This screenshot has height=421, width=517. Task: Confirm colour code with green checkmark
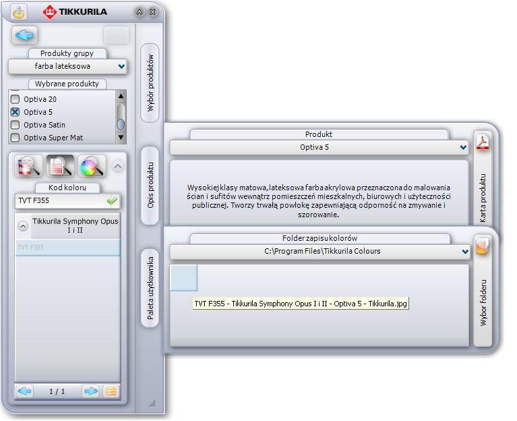[x=112, y=200]
